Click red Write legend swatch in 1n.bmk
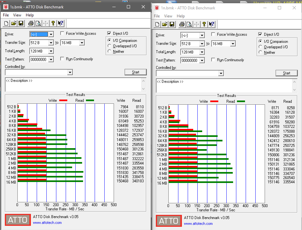Screen dimensions: 302x230 214,101
